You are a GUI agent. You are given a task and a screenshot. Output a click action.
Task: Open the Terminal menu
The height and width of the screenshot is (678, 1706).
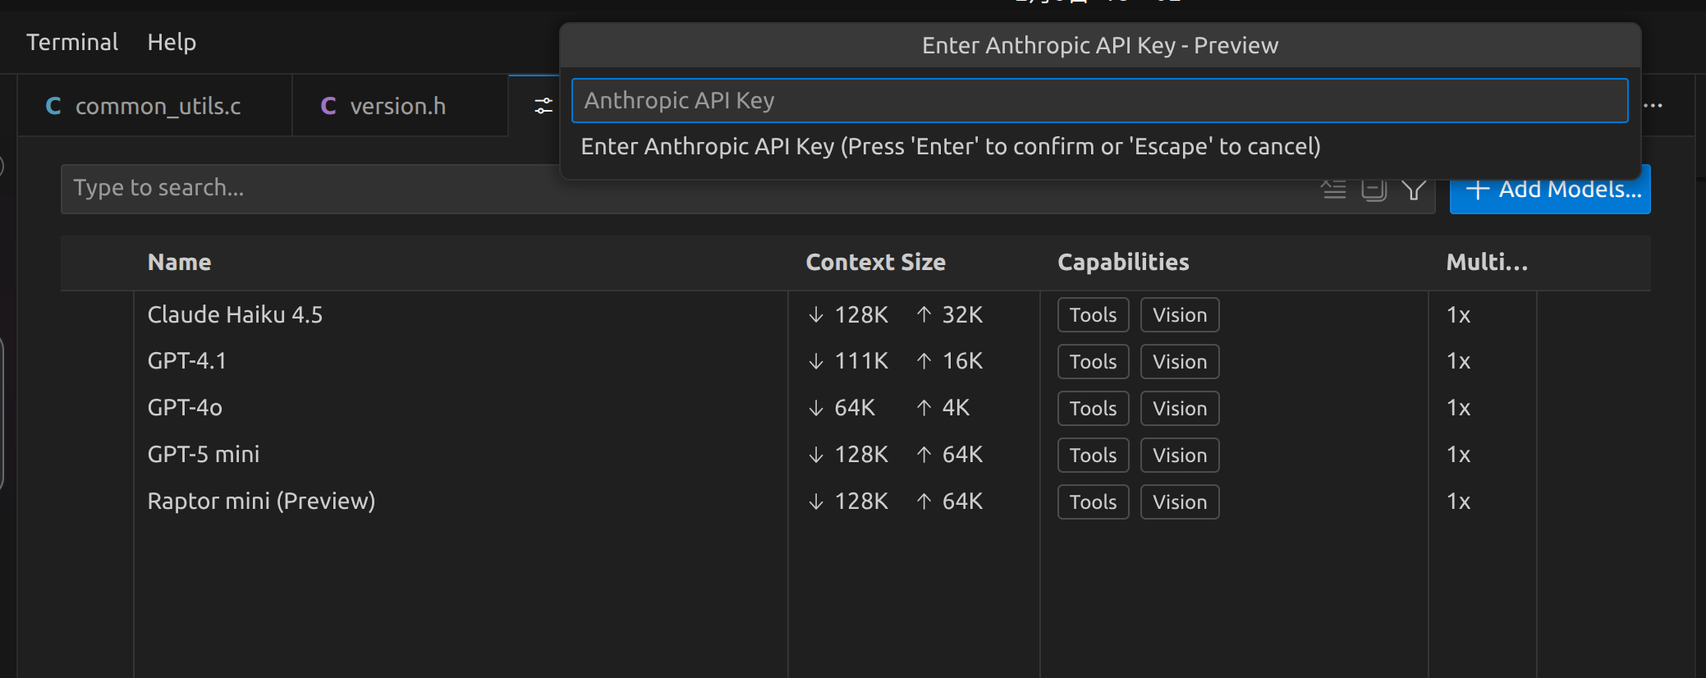click(72, 42)
